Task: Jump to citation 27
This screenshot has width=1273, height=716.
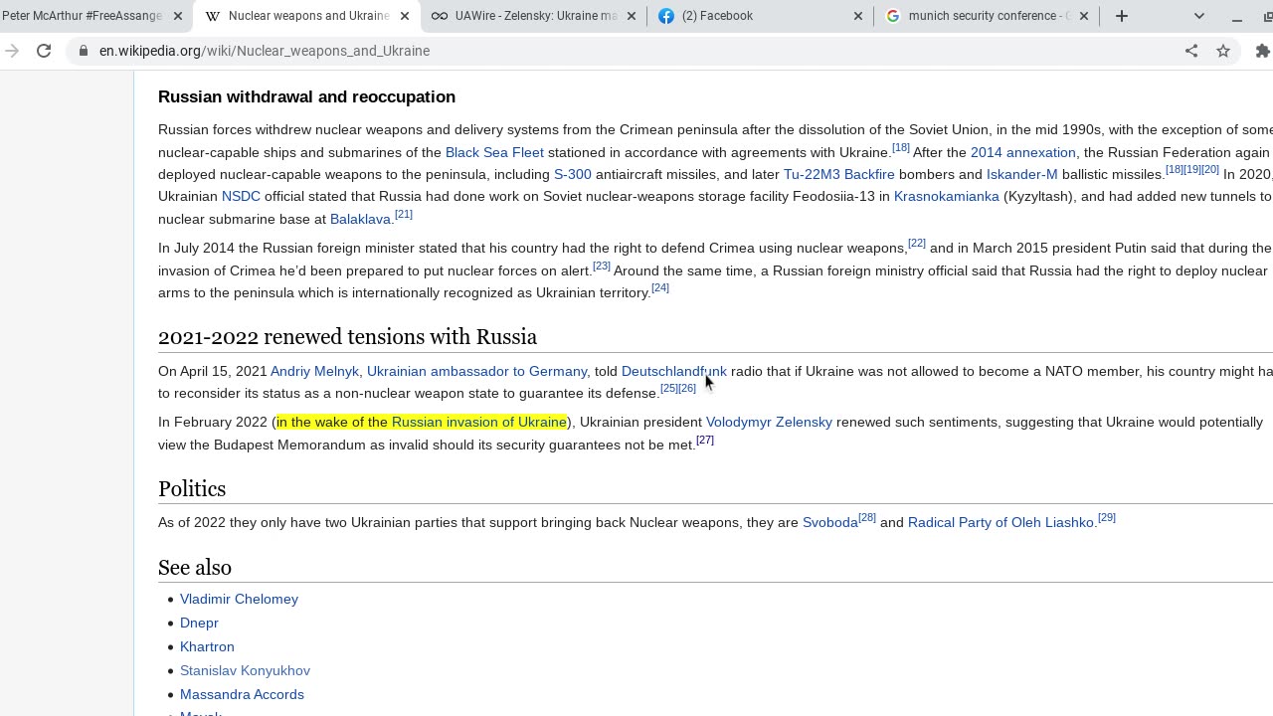Action: 705,440
